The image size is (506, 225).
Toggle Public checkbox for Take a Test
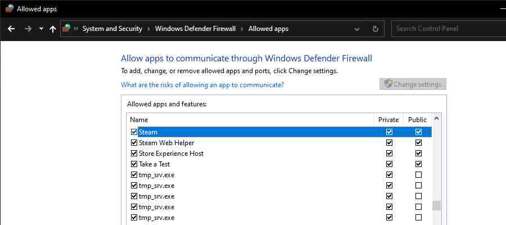[418, 164]
